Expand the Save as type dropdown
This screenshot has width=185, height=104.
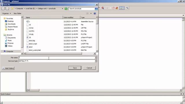click(96, 61)
